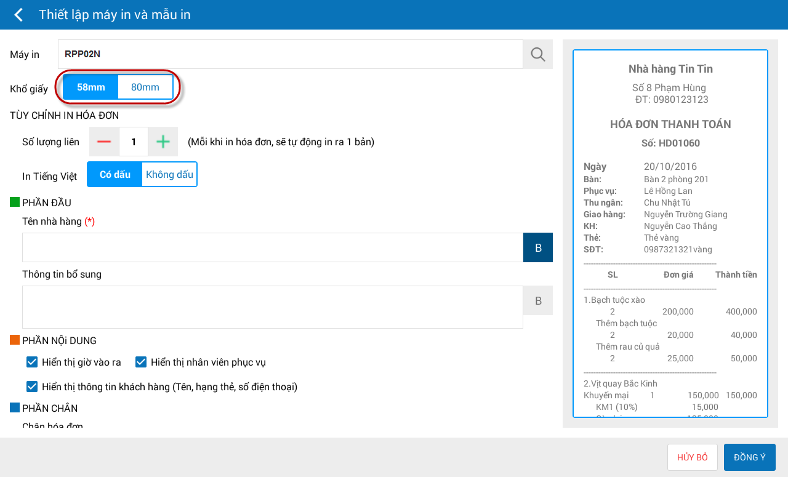Click the green PHẦN ĐẦU section marker
The image size is (788, 477).
point(15,202)
